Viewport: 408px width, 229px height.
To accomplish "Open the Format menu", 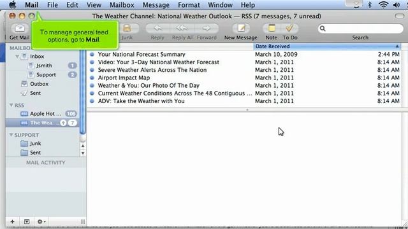I will 189,4.
